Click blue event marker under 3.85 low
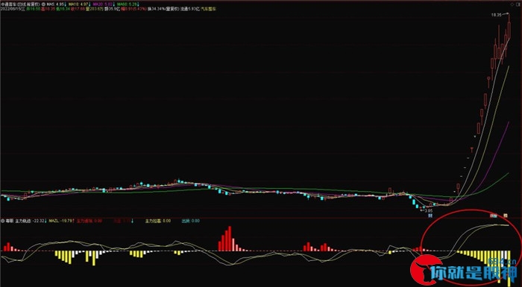522x287 pixels. [430, 216]
